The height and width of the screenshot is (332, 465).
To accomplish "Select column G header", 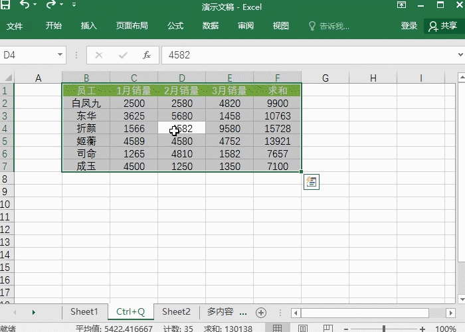I will pyautogui.click(x=325, y=78).
